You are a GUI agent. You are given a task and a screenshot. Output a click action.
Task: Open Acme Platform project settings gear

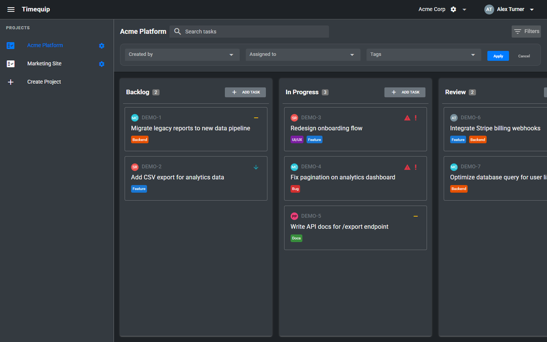tap(102, 46)
